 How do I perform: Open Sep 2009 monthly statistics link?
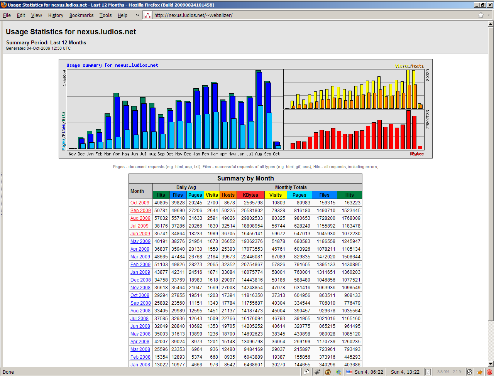tap(140, 211)
